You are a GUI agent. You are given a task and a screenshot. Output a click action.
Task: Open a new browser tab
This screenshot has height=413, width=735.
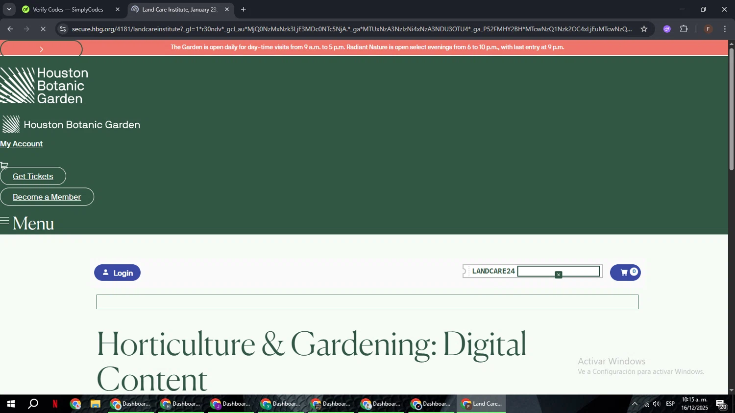(244, 9)
